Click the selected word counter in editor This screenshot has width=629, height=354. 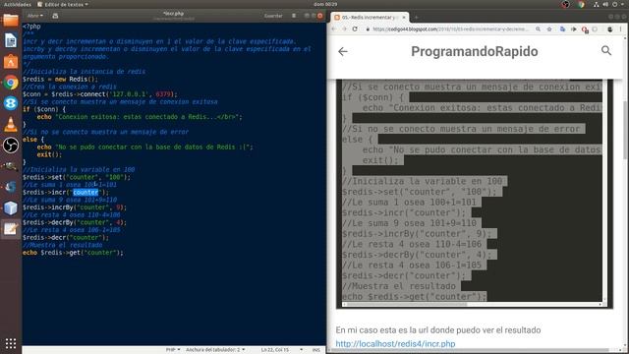[x=86, y=193]
